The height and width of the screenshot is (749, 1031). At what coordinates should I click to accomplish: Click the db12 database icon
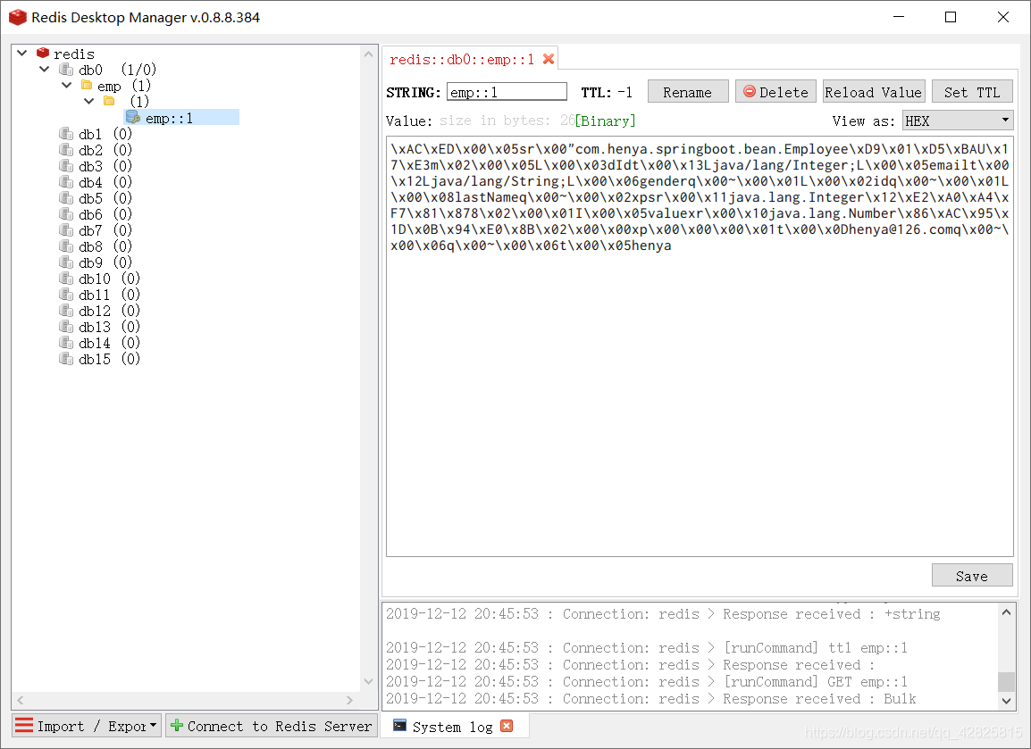(x=66, y=311)
